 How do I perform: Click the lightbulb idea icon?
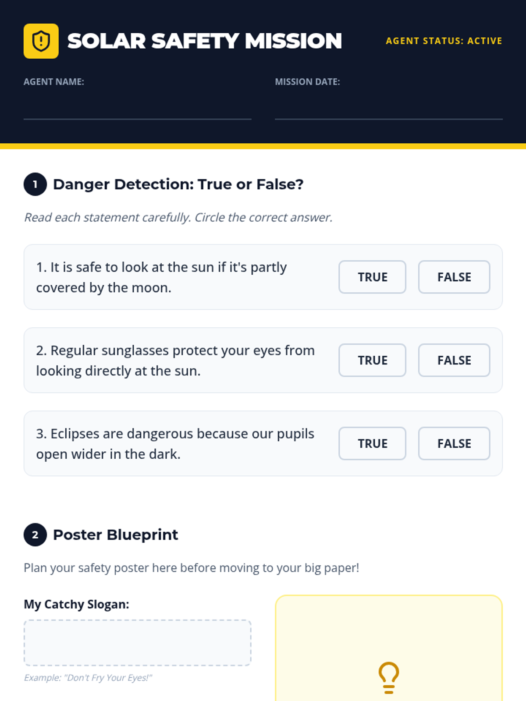pos(388,678)
